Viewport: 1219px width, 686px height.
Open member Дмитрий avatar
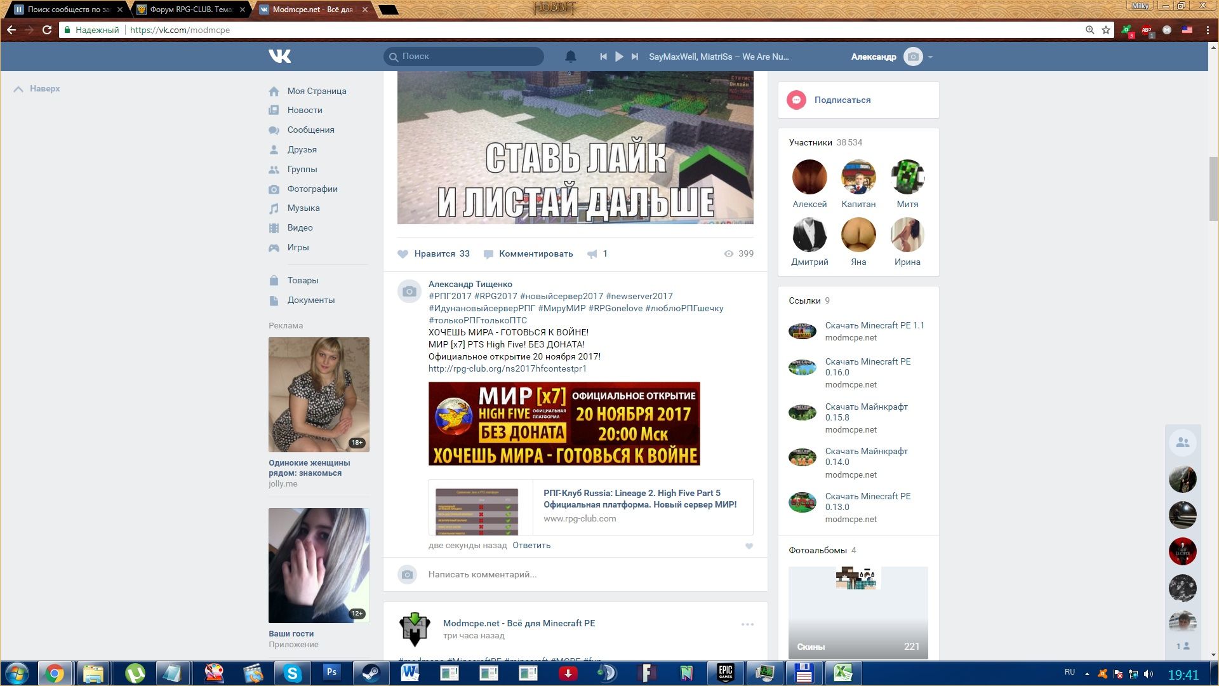tap(809, 234)
